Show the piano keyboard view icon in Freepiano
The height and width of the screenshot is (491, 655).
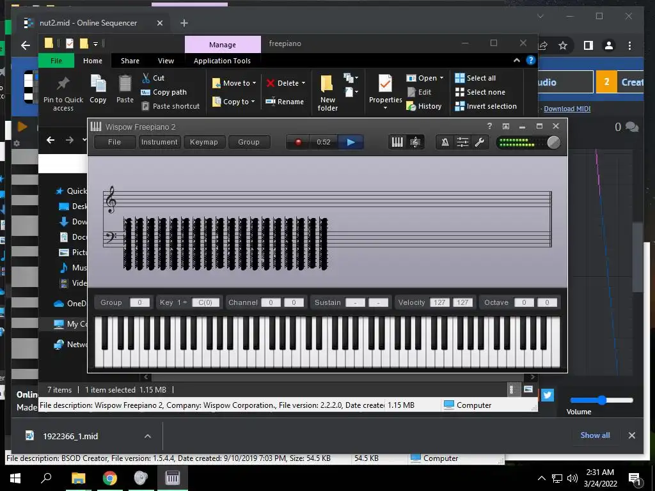397,143
